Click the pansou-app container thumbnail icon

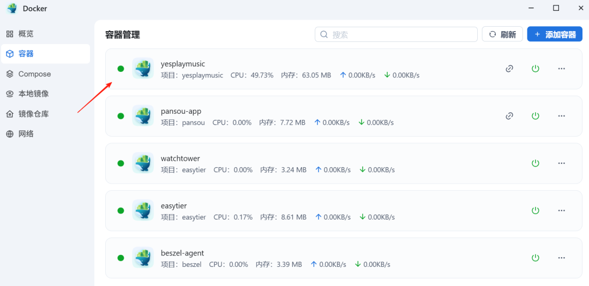coord(143,115)
